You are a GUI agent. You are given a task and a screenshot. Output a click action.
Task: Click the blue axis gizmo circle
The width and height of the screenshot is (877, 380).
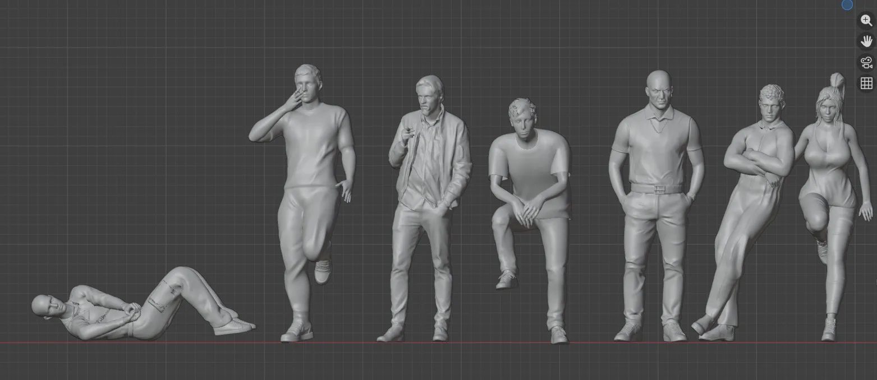pos(847,4)
